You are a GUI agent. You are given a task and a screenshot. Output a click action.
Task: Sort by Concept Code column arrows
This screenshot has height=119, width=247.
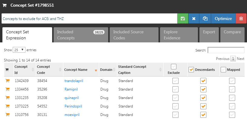60,70
